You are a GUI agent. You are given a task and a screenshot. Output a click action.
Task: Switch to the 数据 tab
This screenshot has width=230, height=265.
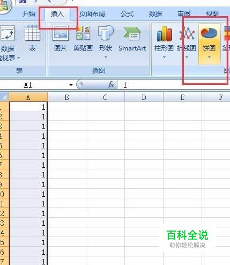155,13
